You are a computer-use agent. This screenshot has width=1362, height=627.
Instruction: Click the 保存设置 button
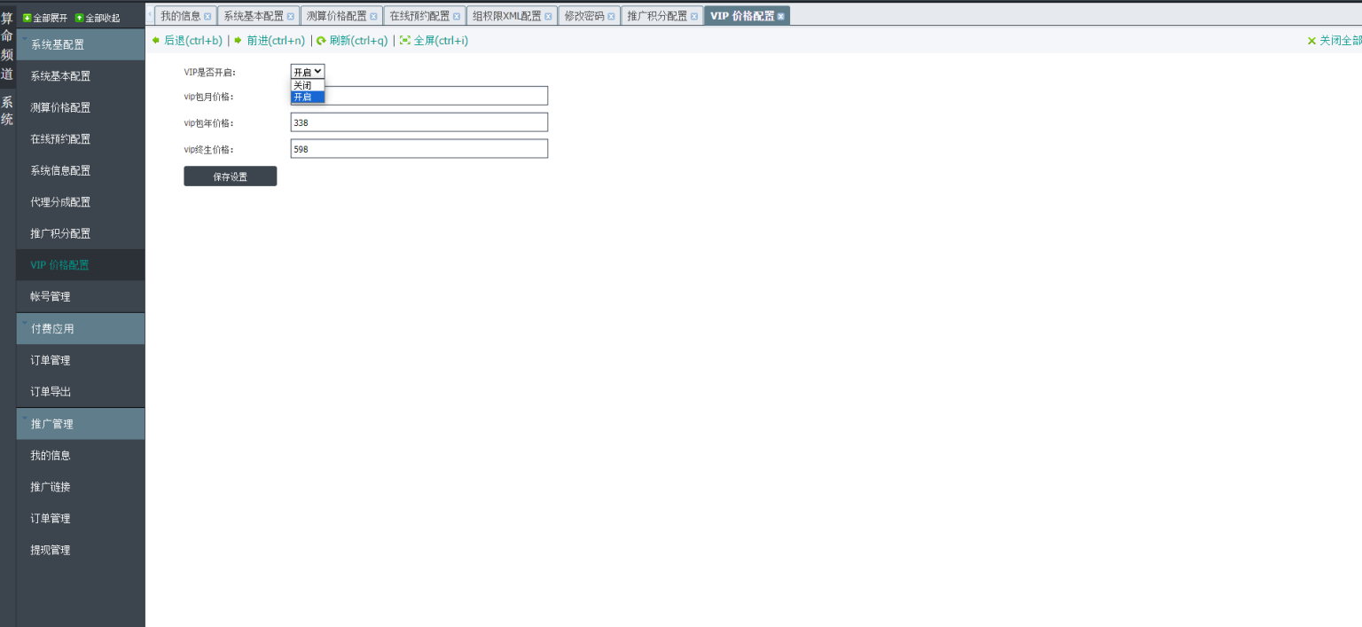[230, 176]
